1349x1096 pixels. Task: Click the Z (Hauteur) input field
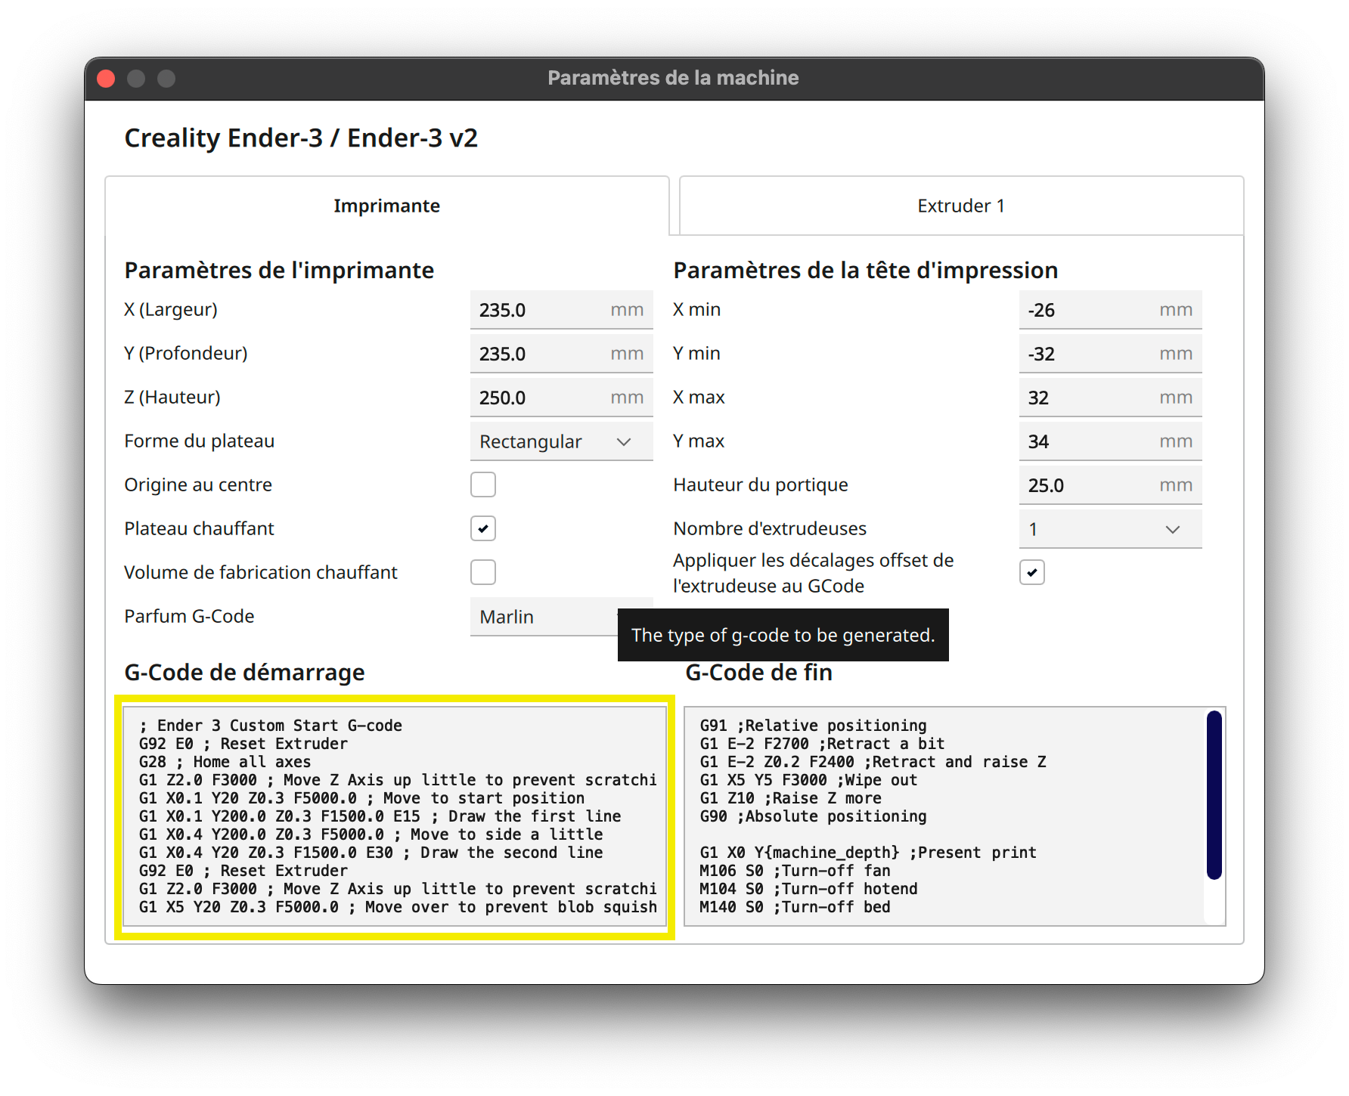tap(561, 398)
